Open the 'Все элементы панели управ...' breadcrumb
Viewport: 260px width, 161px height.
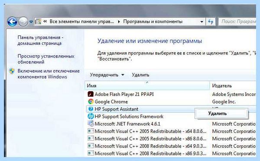(x=82, y=22)
